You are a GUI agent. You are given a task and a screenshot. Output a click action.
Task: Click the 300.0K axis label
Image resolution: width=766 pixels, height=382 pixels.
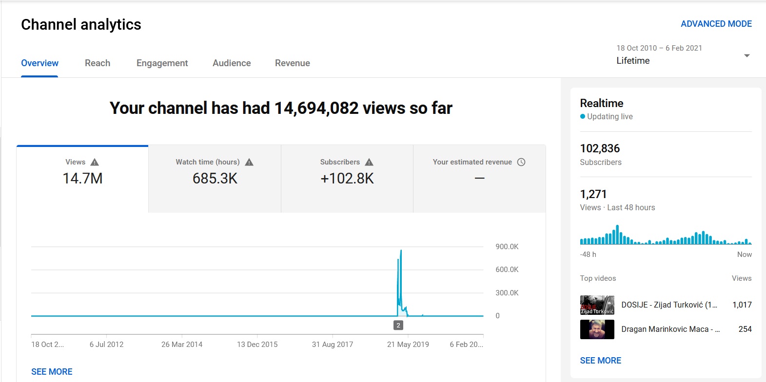(x=507, y=293)
